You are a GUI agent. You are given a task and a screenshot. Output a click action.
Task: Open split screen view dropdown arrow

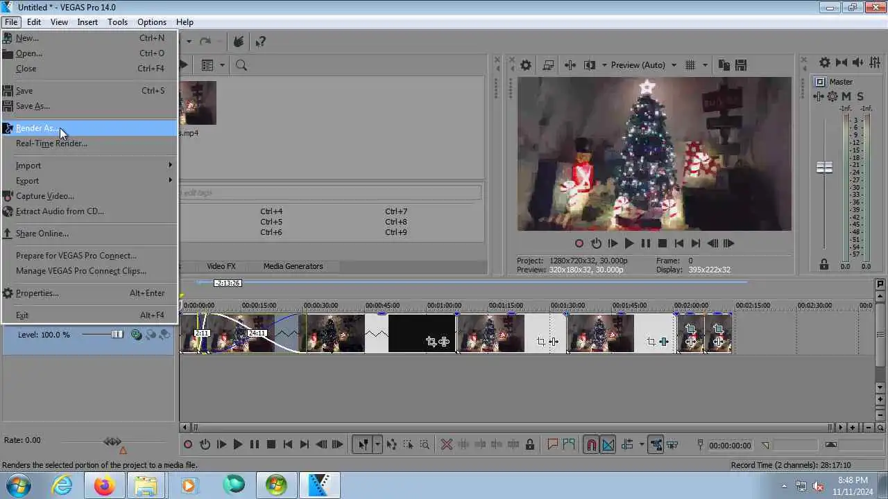coord(604,65)
